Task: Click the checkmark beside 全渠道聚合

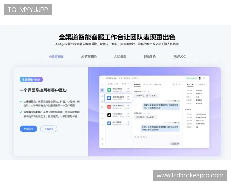Action: (21, 101)
